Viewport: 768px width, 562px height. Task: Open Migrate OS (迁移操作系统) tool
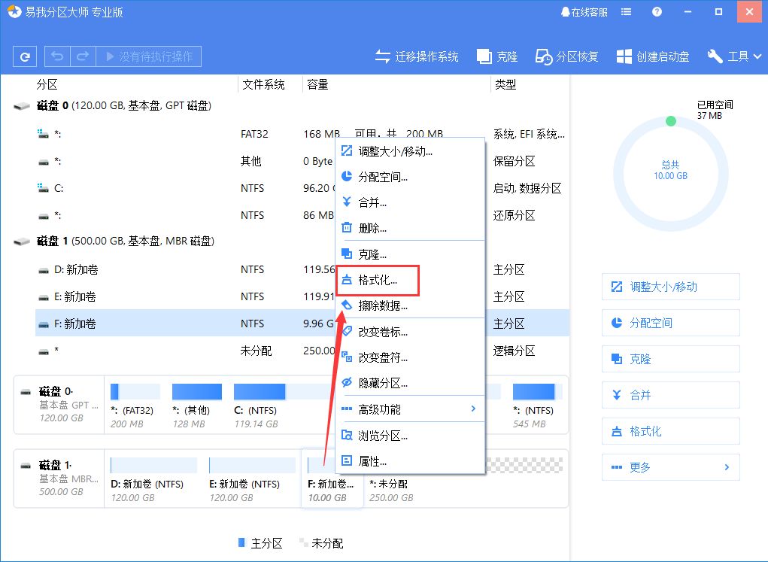click(417, 56)
